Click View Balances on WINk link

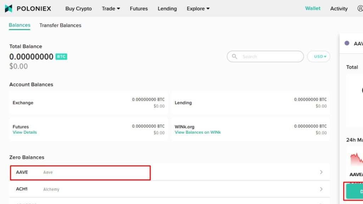click(198, 132)
